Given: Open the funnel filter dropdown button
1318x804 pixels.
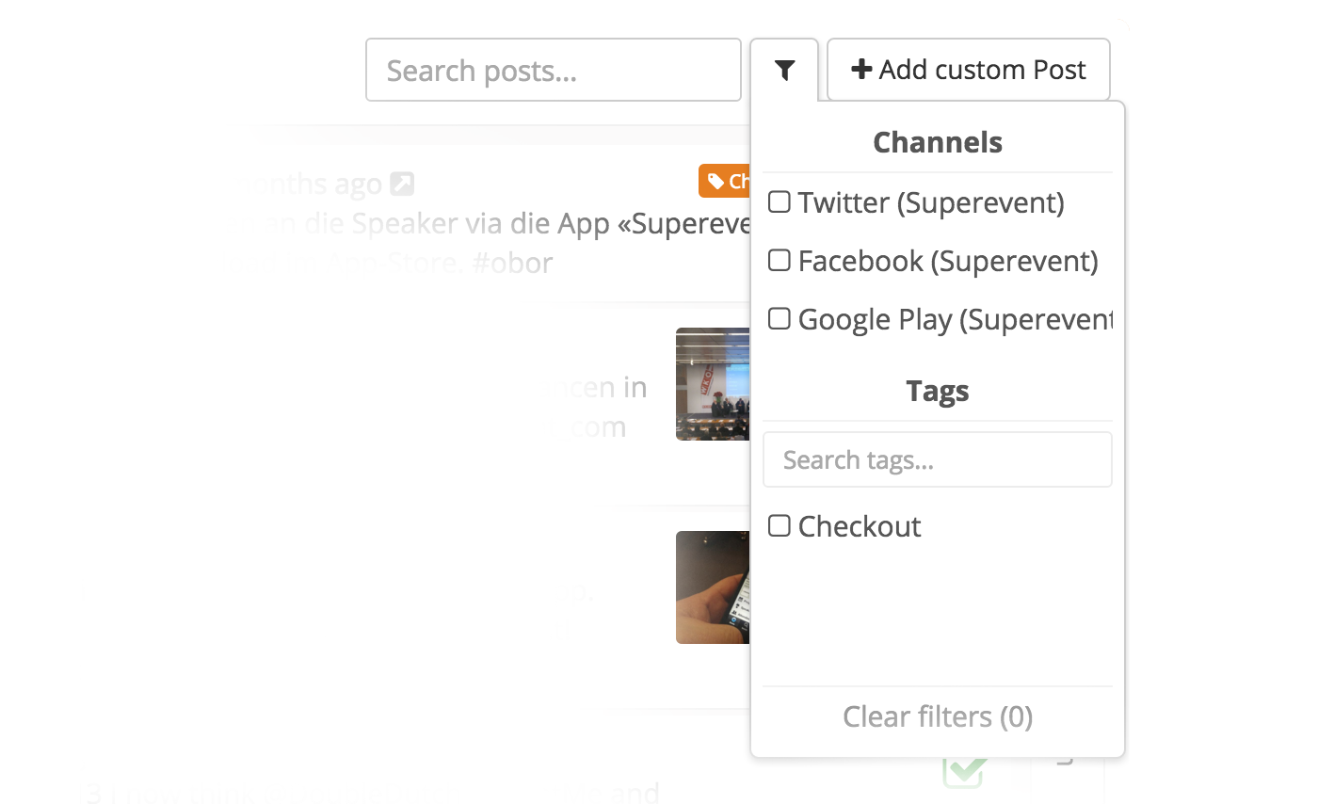Looking at the screenshot, I should coord(784,70).
